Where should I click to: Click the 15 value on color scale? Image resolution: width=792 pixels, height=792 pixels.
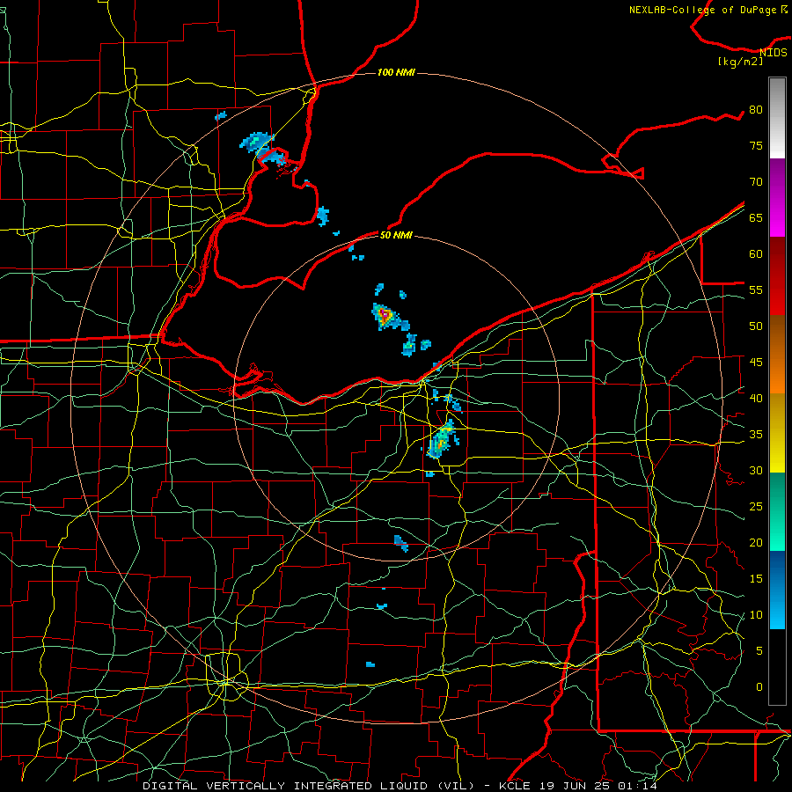coord(756,578)
